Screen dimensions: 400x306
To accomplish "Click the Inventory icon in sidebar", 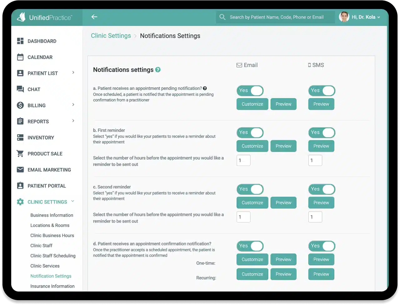I will click(x=20, y=137).
